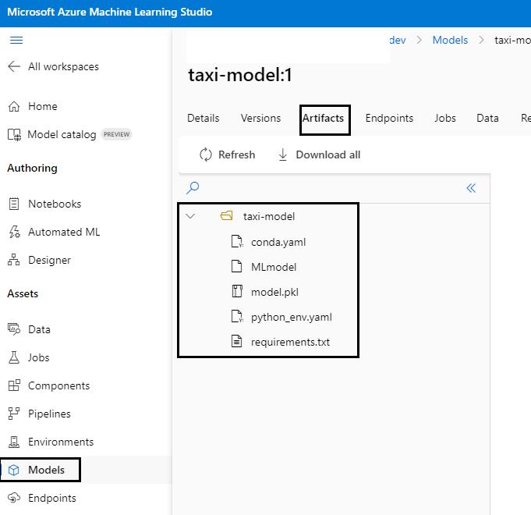The height and width of the screenshot is (515, 531).
Task: Select the Artifacts tab
Action: coord(323,119)
